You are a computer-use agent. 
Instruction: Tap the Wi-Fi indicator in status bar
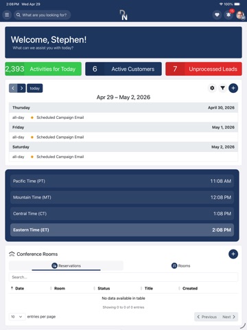(221, 4)
